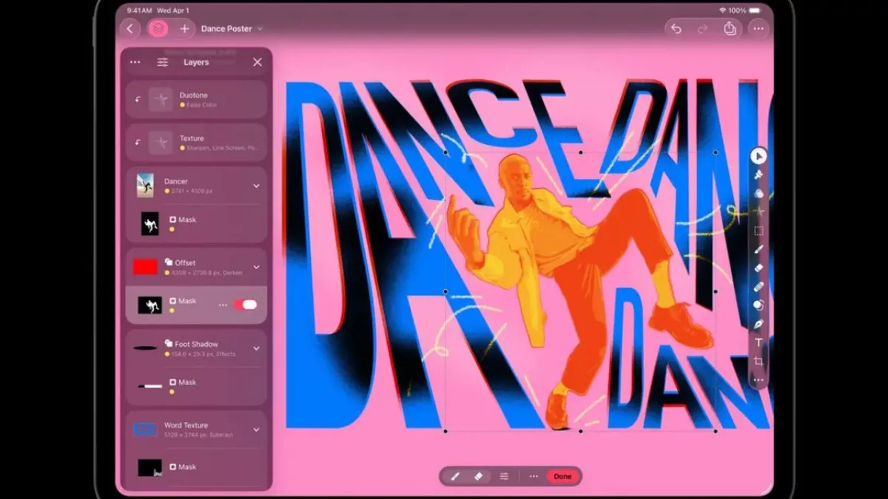Choose the Type (T) tool

click(758, 342)
